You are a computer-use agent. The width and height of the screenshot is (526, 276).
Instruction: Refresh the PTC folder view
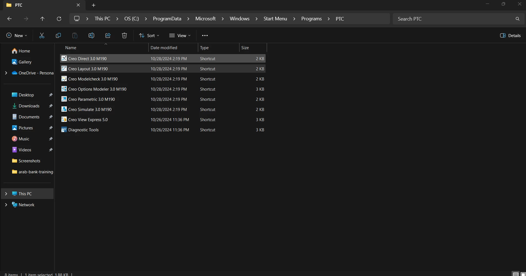point(59,19)
